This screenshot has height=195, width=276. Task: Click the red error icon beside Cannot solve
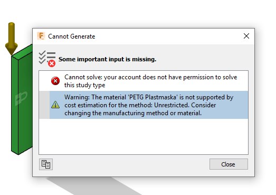(55, 81)
